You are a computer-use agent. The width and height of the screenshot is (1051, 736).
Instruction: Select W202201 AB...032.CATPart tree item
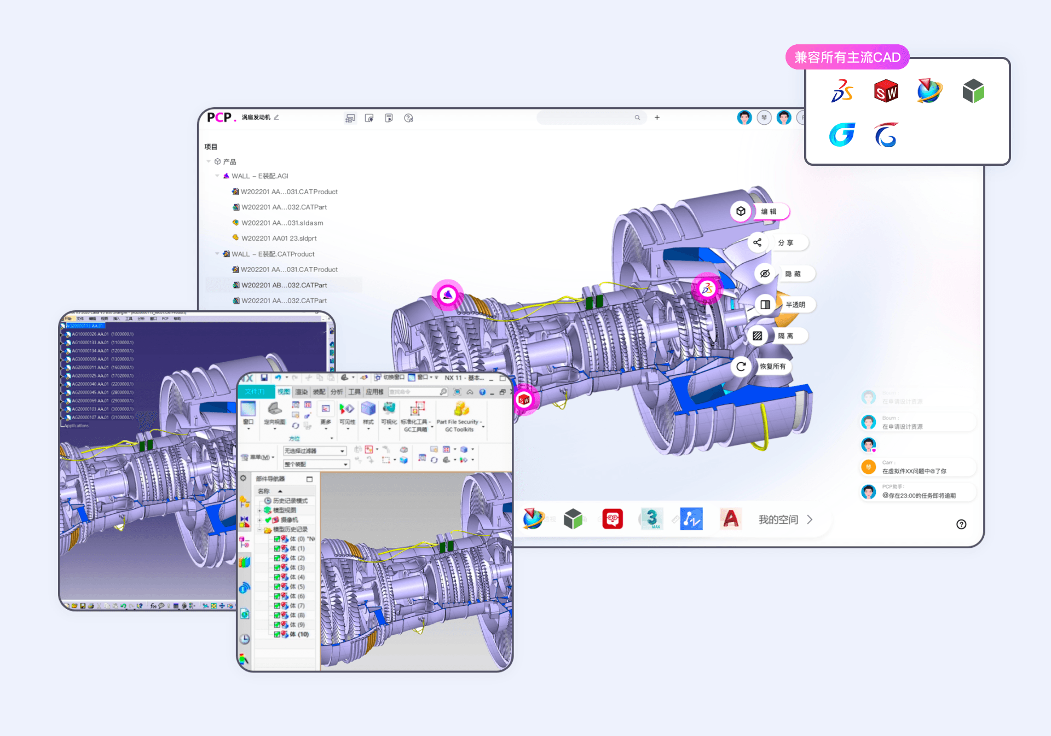pos(284,285)
